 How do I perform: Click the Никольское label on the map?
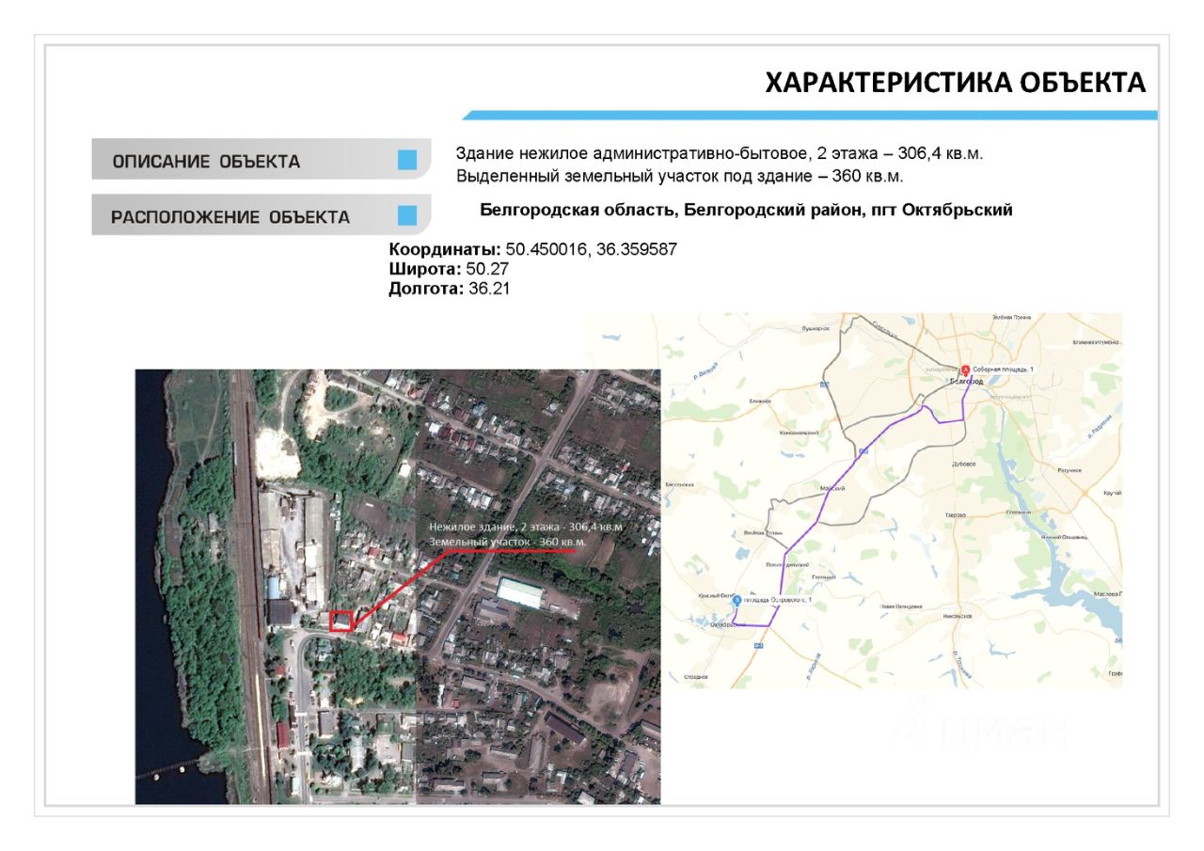click(x=958, y=616)
